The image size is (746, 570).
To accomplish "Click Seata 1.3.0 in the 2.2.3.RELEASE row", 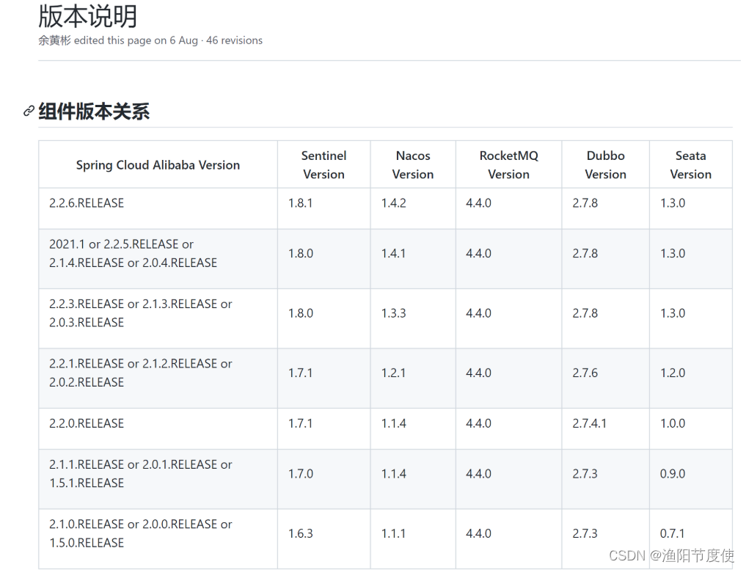I will [x=673, y=313].
